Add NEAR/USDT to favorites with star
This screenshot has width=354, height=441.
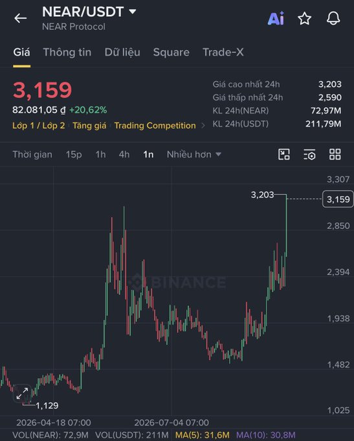[x=304, y=19]
